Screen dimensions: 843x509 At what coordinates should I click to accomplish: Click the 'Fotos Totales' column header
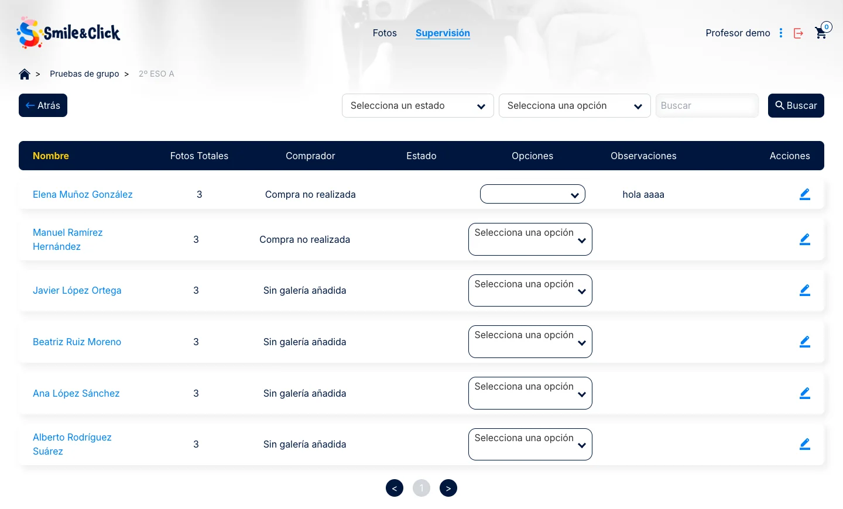click(x=199, y=156)
